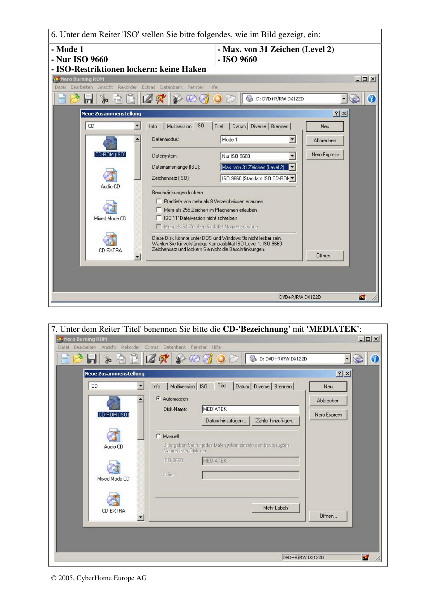
Task: Click the Paste clipboard icon in the upper Nero toolbar
Action: (x=131, y=99)
